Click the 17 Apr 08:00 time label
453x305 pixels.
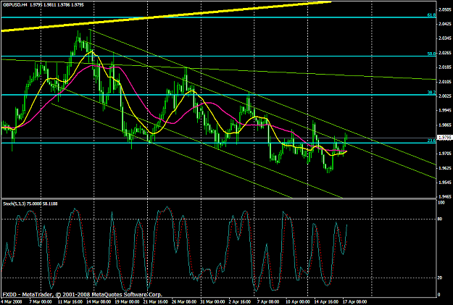[354, 302]
